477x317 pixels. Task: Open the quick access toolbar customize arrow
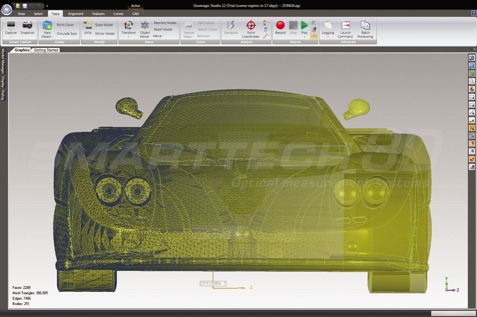(47, 6)
